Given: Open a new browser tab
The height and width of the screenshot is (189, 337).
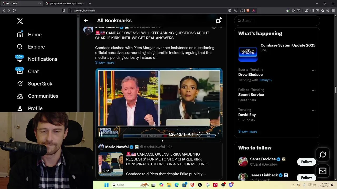Looking at the screenshot, I should (90, 3).
